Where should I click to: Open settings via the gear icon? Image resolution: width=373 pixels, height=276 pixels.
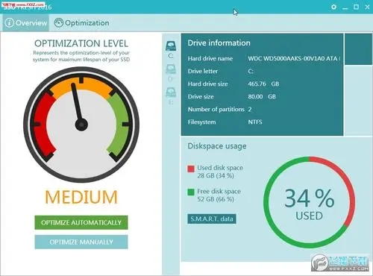click(333, 7)
